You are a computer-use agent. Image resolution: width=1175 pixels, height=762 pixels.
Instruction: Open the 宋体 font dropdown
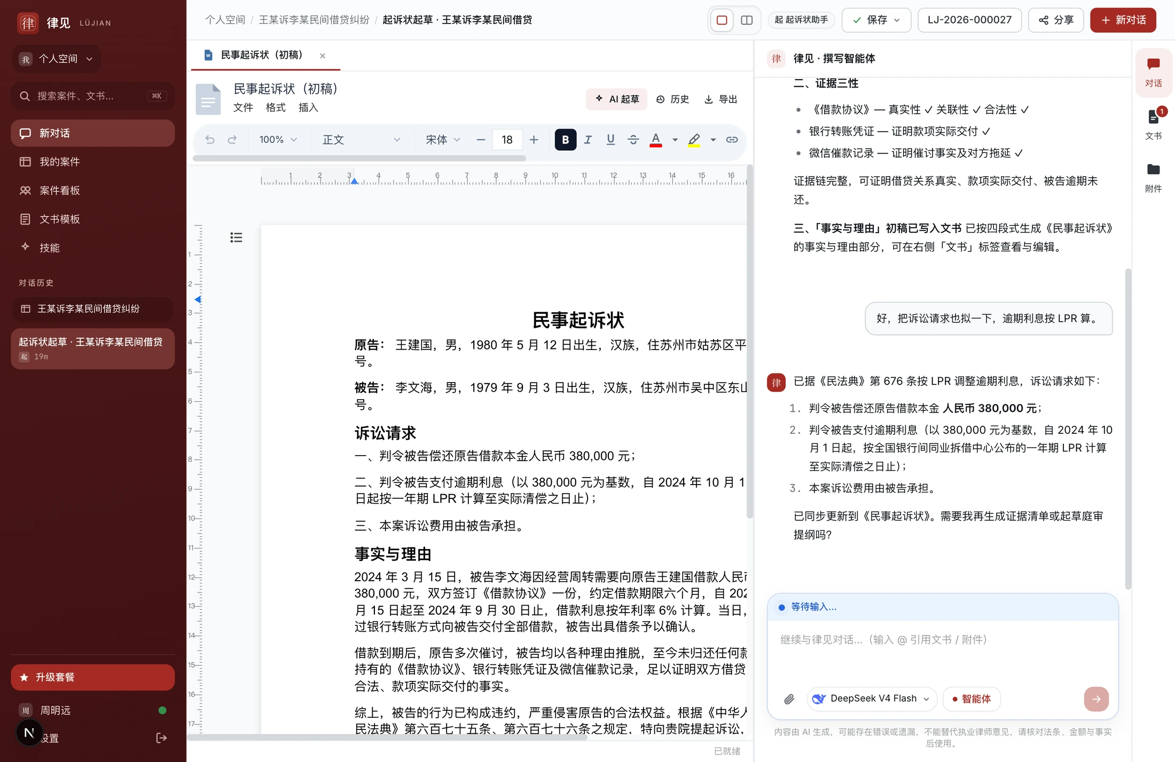point(442,140)
